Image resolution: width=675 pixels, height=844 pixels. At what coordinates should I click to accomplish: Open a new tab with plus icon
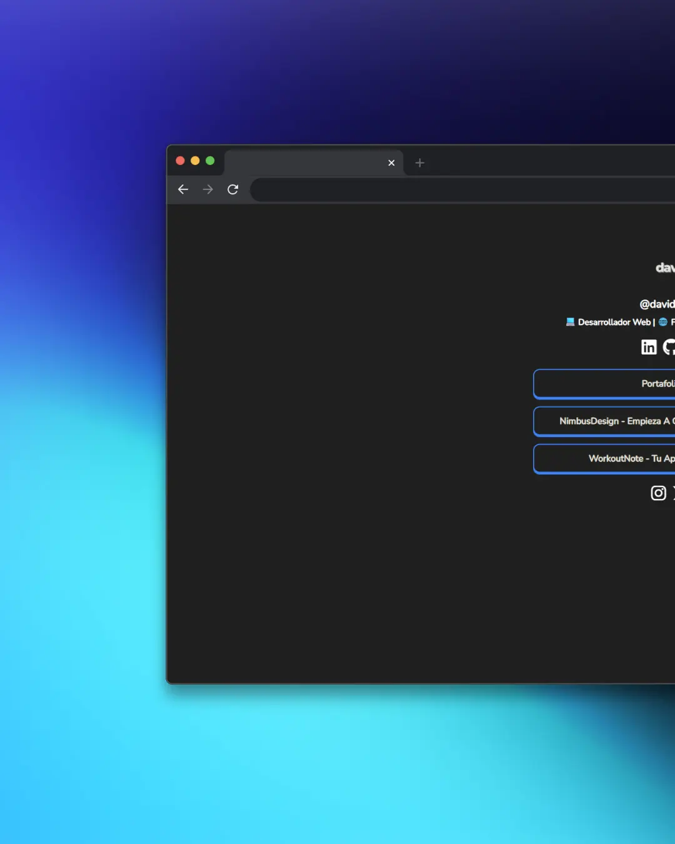click(420, 163)
